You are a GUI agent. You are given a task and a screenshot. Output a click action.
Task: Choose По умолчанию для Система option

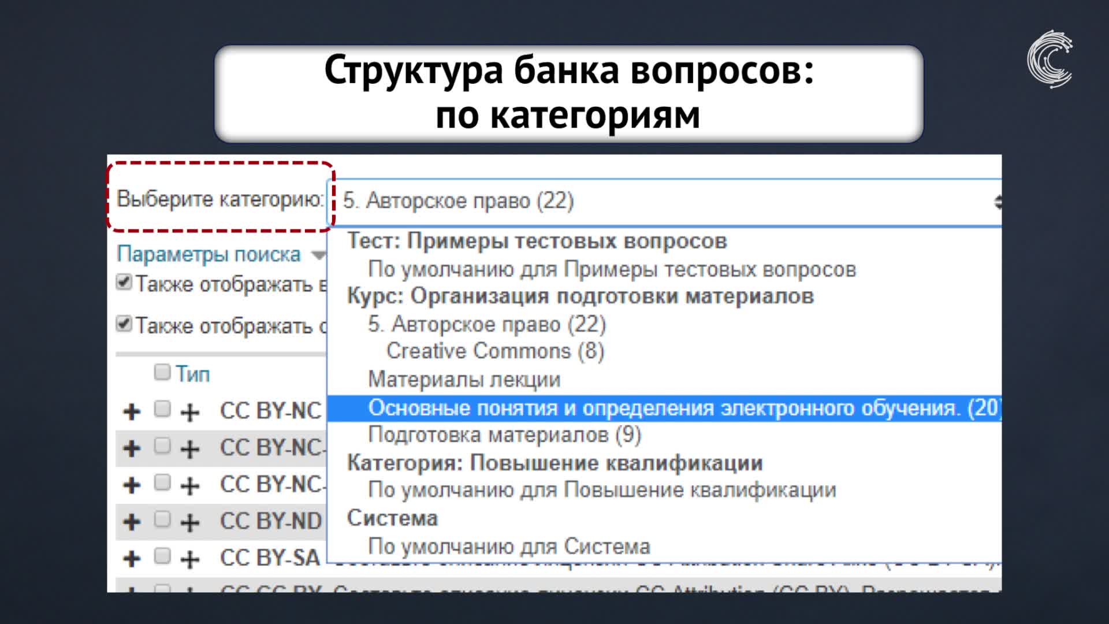click(x=509, y=546)
